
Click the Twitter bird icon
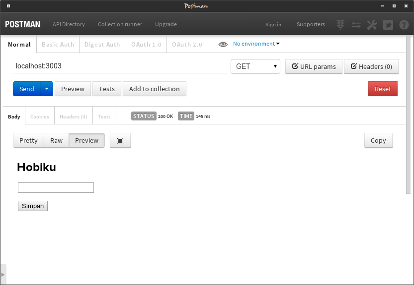(x=388, y=25)
